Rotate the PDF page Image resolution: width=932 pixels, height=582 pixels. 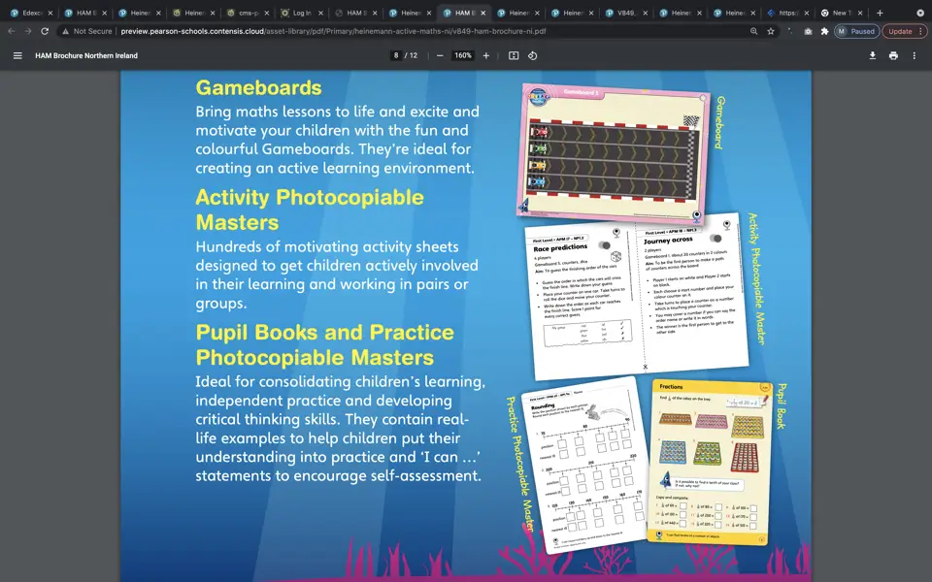tap(533, 55)
